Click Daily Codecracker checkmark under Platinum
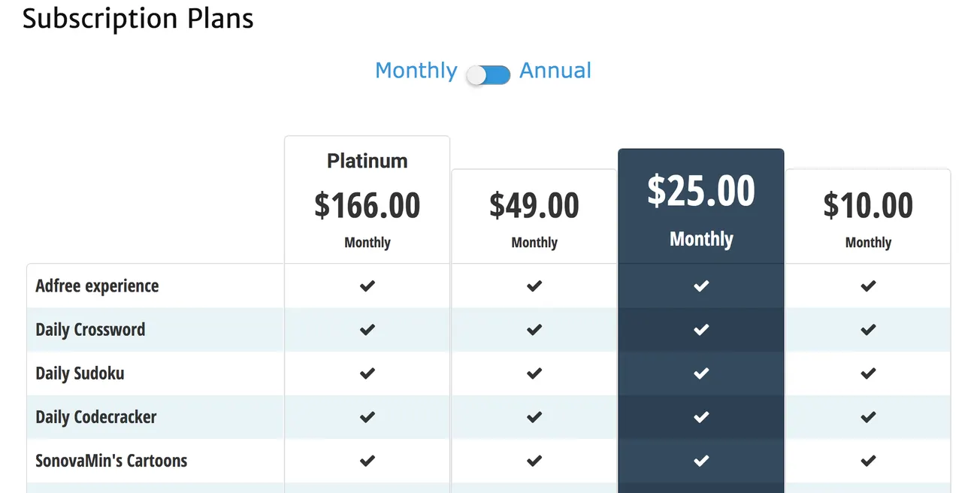The height and width of the screenshot is (493, 980). point(367,417)
